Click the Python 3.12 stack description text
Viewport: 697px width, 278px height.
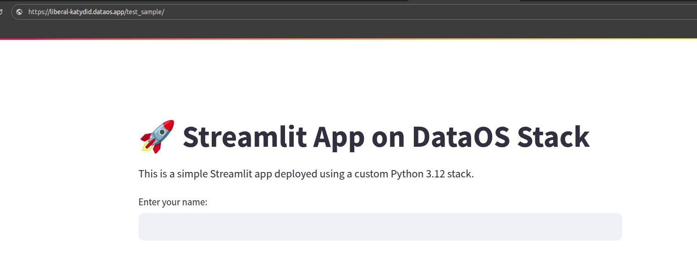306,174
